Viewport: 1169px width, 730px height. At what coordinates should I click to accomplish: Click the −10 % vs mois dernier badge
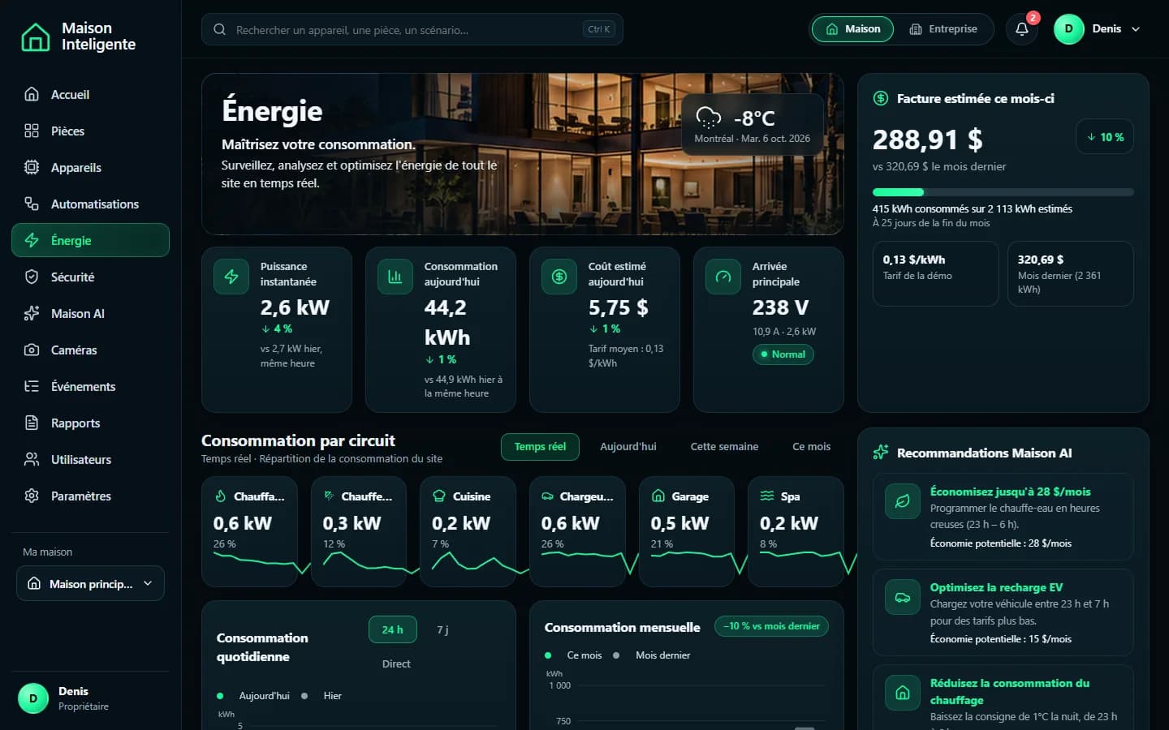pyautogui.click(x=771, y=626)
